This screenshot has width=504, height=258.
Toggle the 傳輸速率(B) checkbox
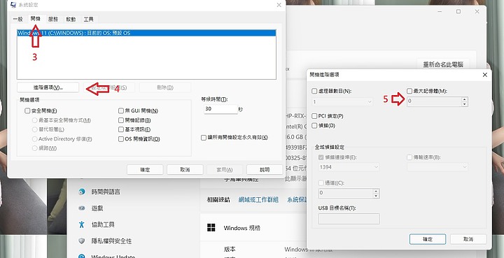[409, 157]
